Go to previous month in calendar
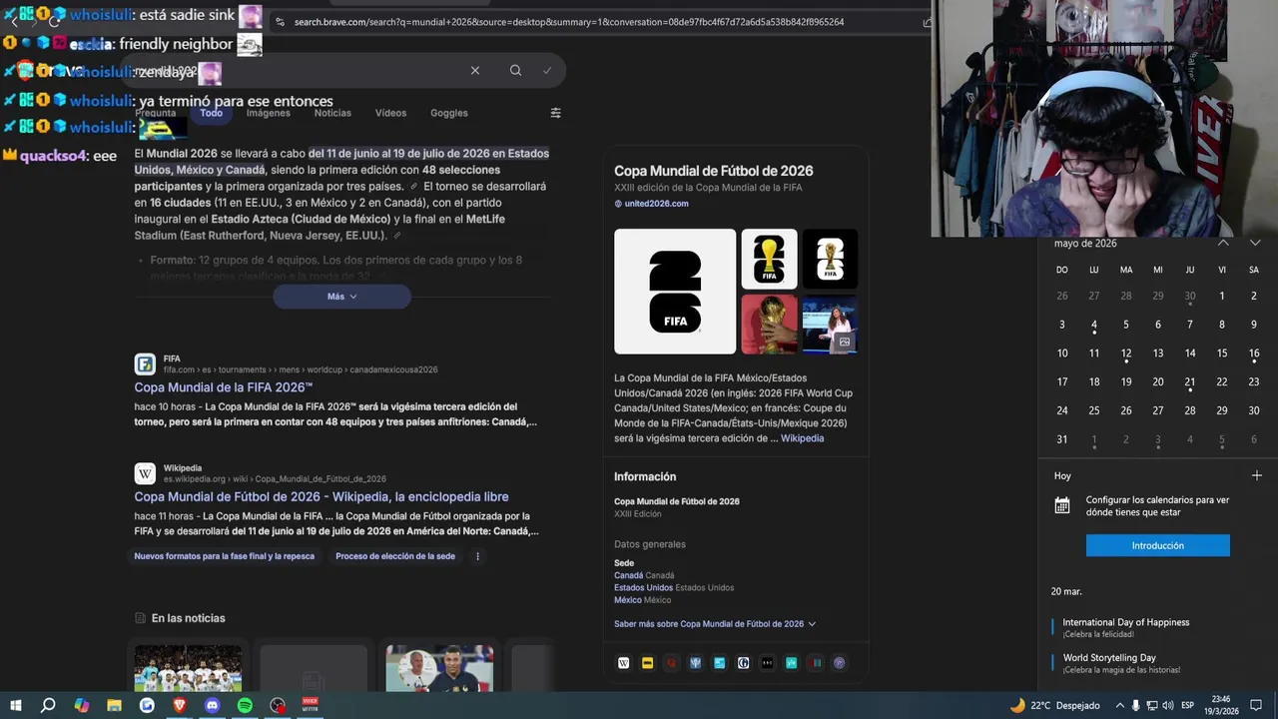 pos(1223,243)
